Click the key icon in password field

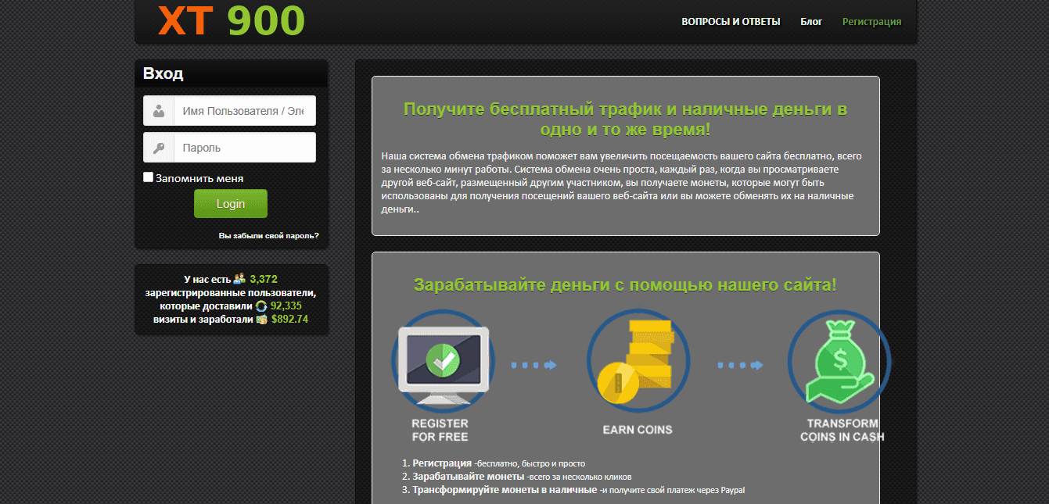[159, 148]
